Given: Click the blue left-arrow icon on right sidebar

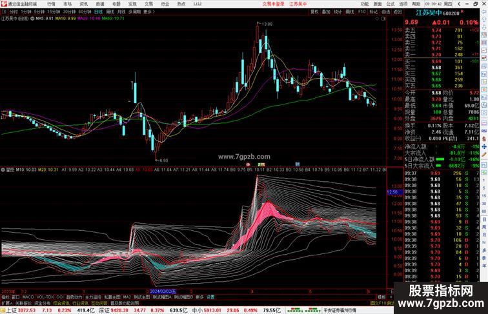Looking at the screenshot, I should tap(484, 12).
